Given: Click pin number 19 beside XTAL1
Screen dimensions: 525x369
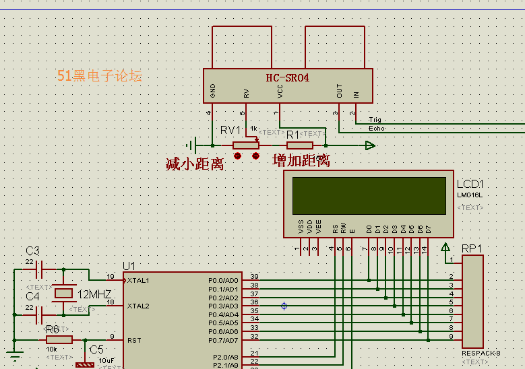Looking at the screenshot, I should click(111, 276).
